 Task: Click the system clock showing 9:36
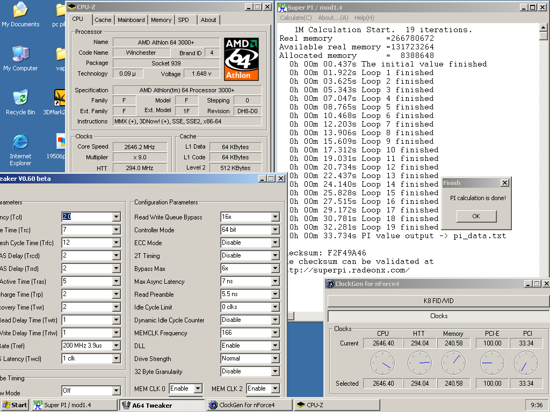pos(537,405)
